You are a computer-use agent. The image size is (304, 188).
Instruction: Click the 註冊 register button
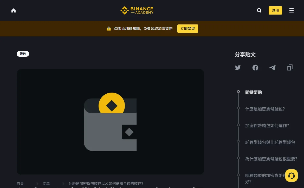coord(275,10)
